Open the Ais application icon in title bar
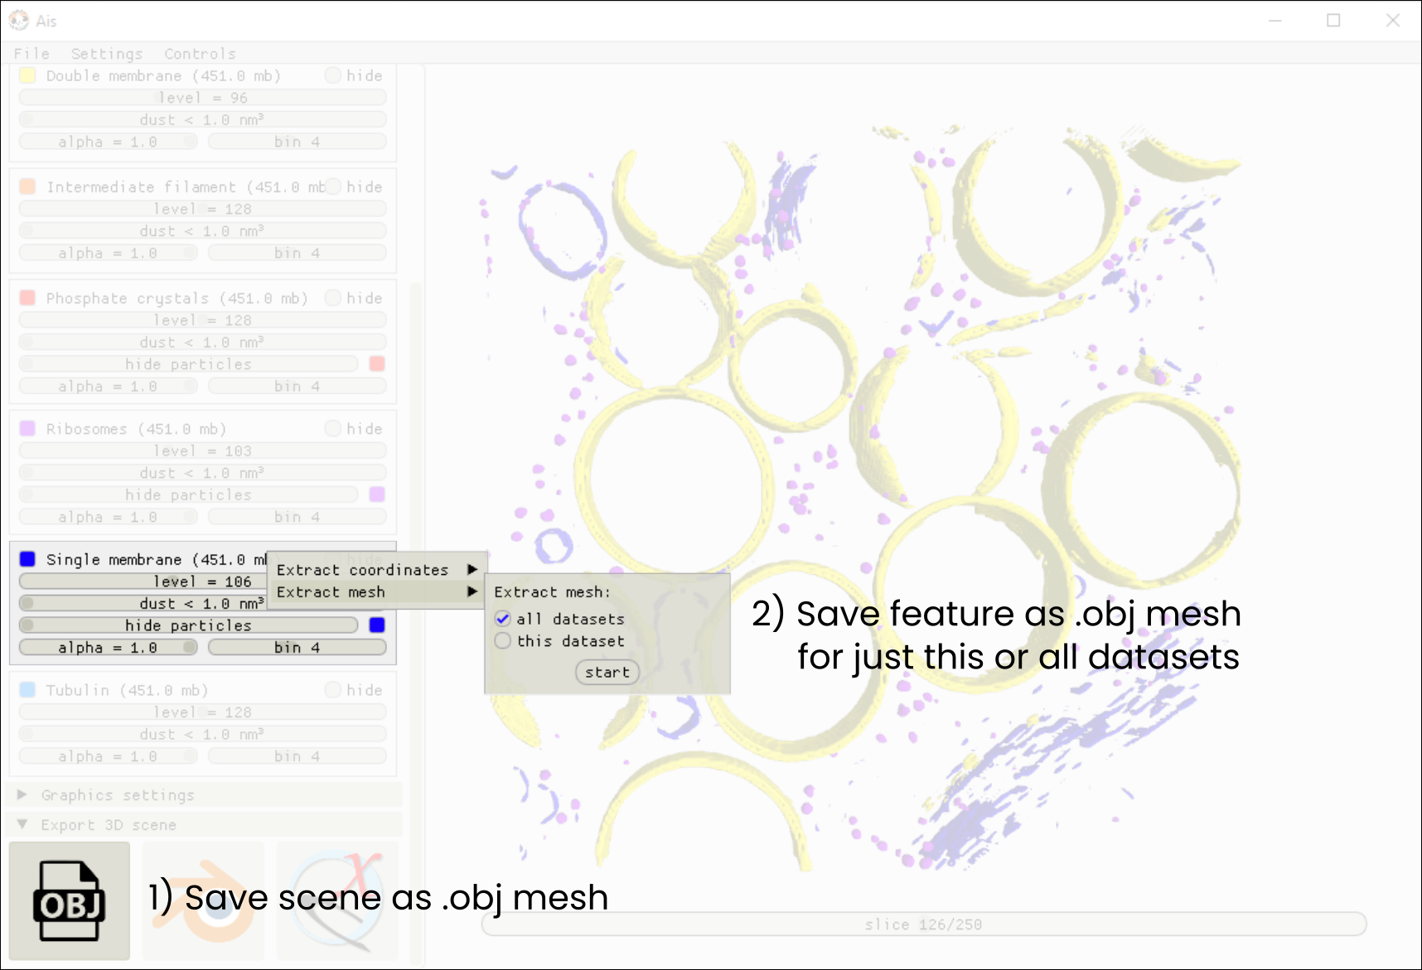 (x=19, y=20)
